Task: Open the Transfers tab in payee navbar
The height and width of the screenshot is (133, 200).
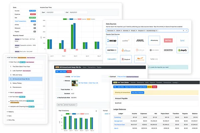Action: 159,82
